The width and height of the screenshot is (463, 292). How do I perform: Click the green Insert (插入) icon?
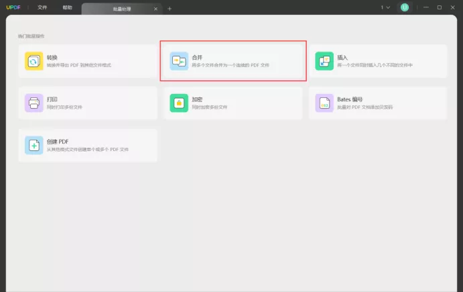click(x=324, y=61)
